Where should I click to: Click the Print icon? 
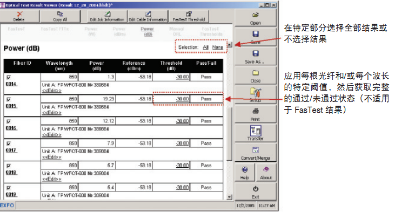(256, 111)
